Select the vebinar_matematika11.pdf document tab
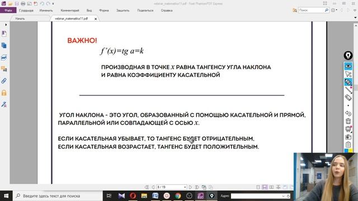Viewport: 358px width, 201px height. pos(71,18)
